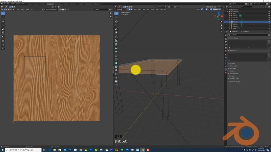The height and width of the screenshot is (152, 271).
Task: Select the Smooth tool
Action: pyautogui.click(x=116, y=70)
